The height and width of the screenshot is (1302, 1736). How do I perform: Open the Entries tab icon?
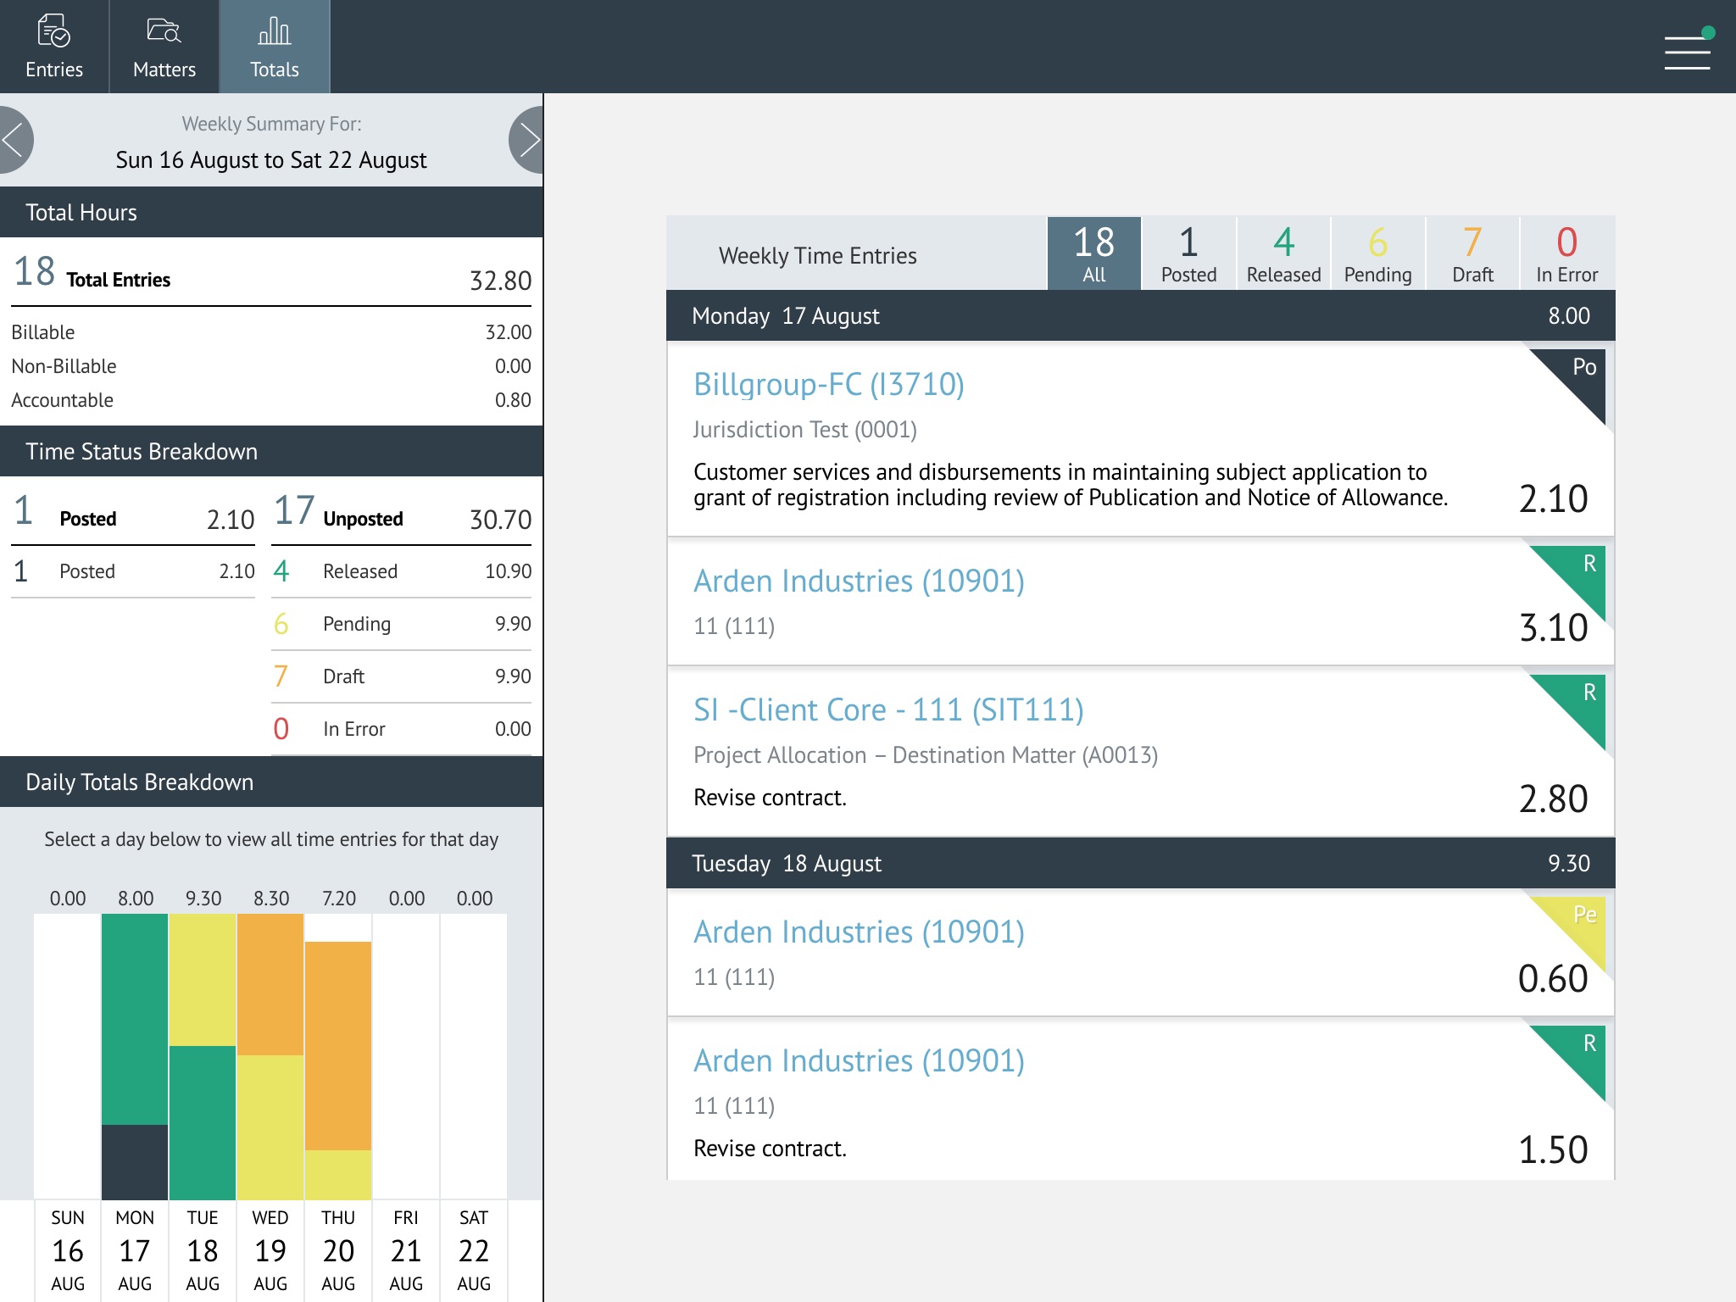54,31
